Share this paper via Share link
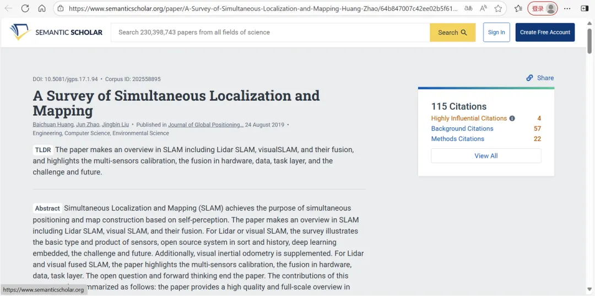The height and width of the screenshot is (296, 595). coord(540,78)
